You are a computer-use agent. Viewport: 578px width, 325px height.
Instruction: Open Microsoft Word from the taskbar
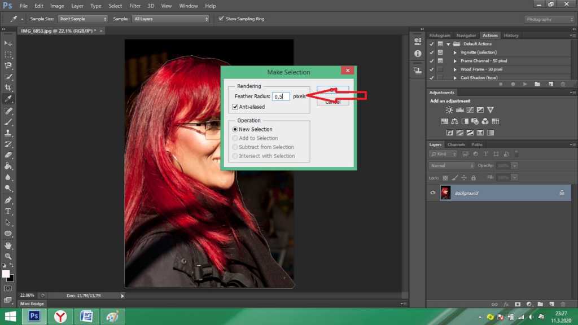point(86,317)
